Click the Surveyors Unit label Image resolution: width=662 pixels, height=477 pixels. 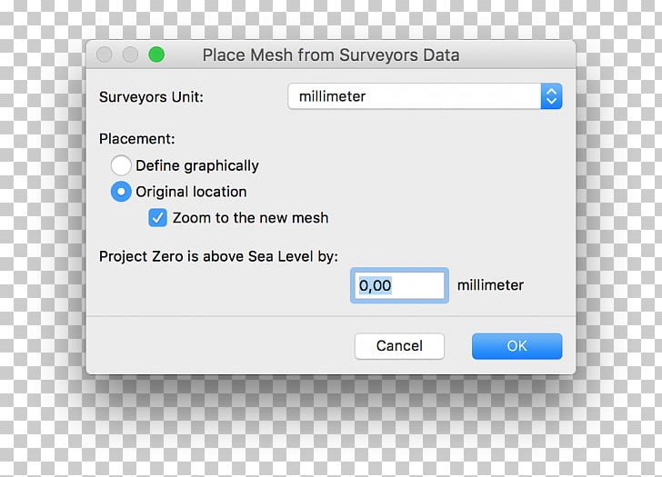pyautogui.click(x=151, y=96)
